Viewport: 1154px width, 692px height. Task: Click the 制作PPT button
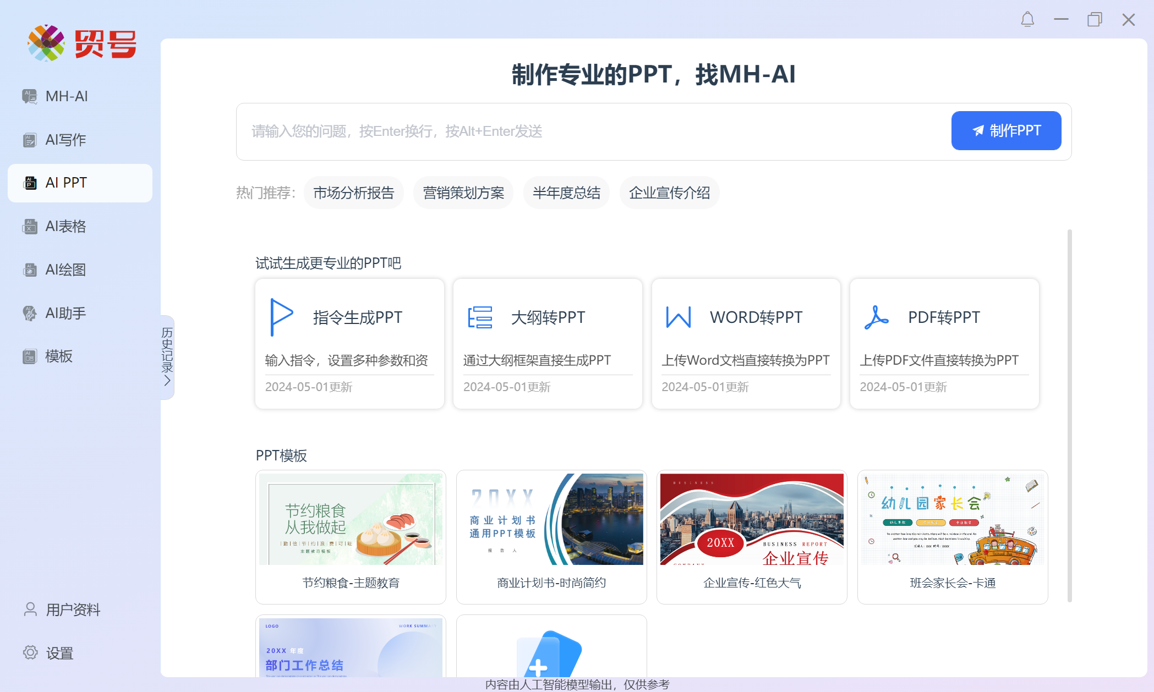(x=1006, y=130)
